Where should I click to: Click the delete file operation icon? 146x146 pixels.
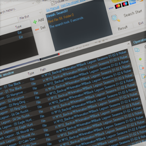pos(142,67)
